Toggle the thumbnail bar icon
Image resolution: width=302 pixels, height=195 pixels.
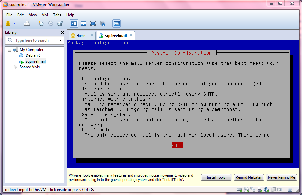tap(84, 23)
